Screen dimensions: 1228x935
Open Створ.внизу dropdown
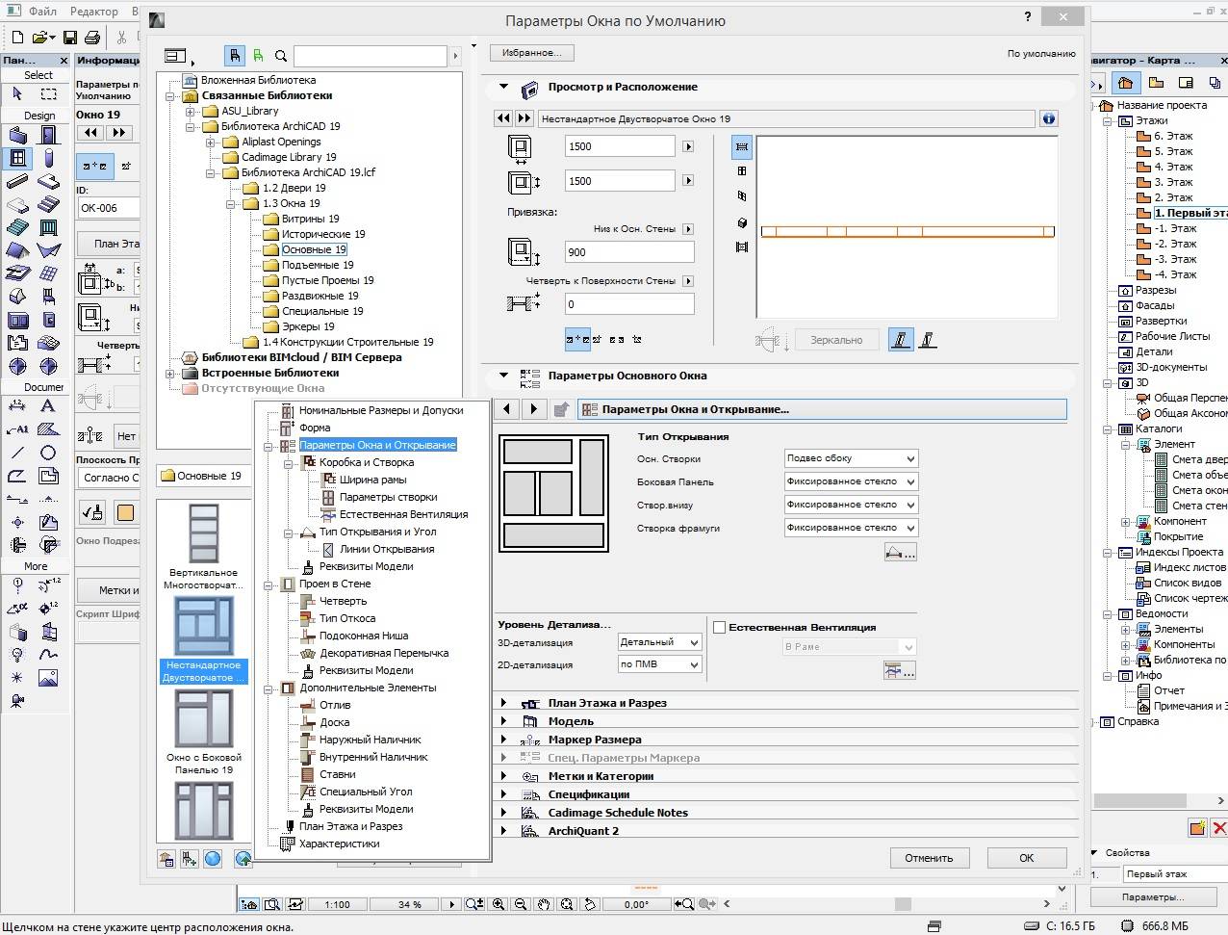coord(851,505)
